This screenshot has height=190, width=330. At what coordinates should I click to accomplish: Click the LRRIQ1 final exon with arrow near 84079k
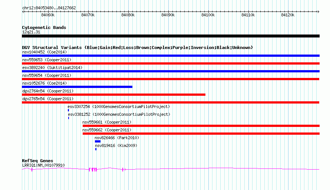124,169
